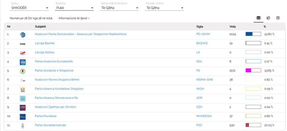Viewport: 287px width, 131px height.
Task: Click the Koalicioni Euroatlantik party logo
Action: [23, 62]
